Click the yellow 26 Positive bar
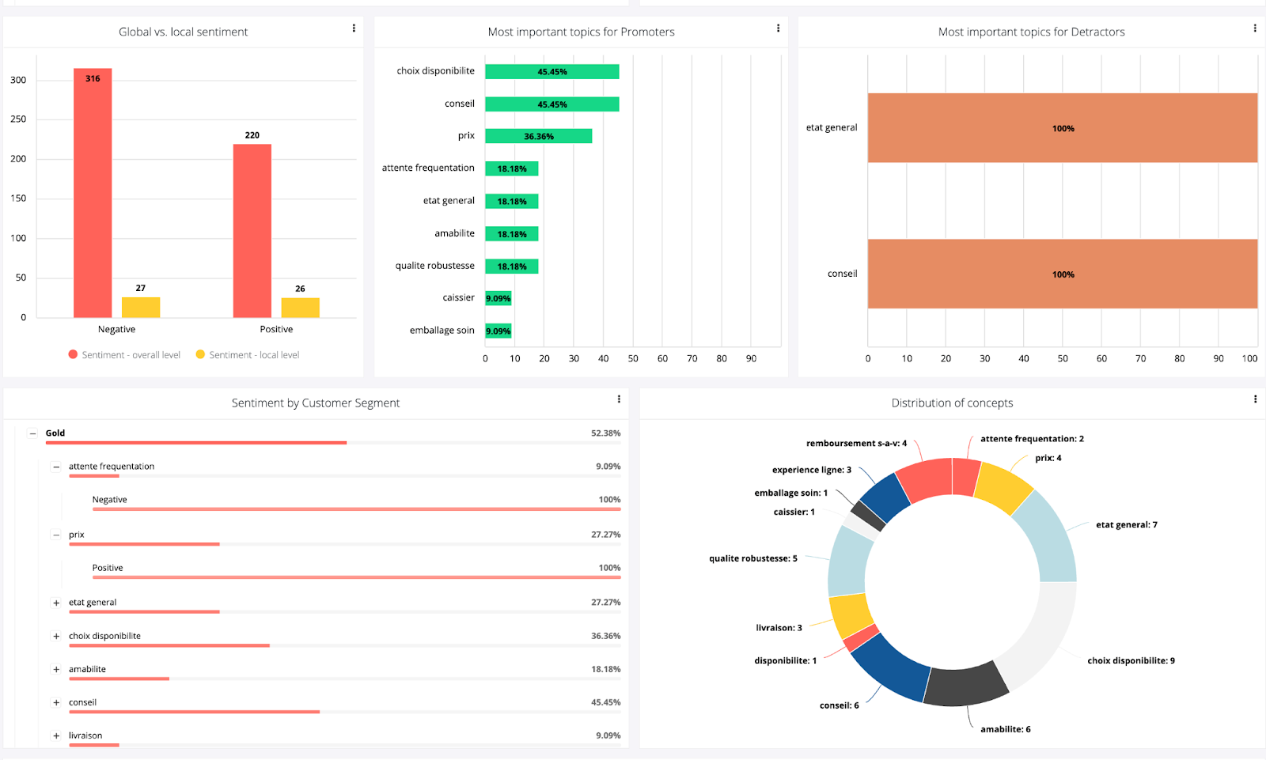 301,308
